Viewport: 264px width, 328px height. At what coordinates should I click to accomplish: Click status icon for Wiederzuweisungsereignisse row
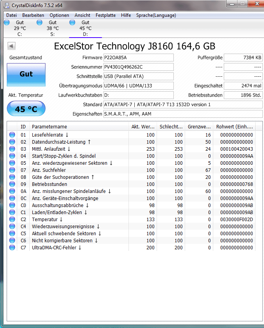coord(12,226)
